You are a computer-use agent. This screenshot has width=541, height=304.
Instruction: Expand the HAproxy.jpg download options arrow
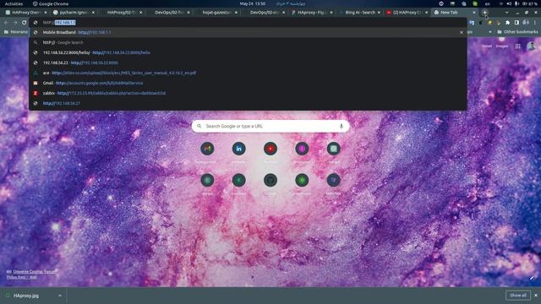[60, 296]
